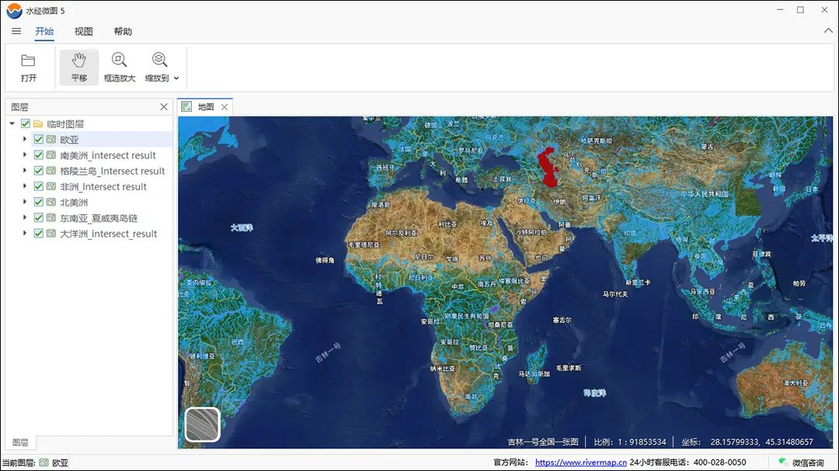Viewport: 839px width, 471px height.
Task: Select the 非洲_Intersect result layer name
Action: tap(103, 186)
